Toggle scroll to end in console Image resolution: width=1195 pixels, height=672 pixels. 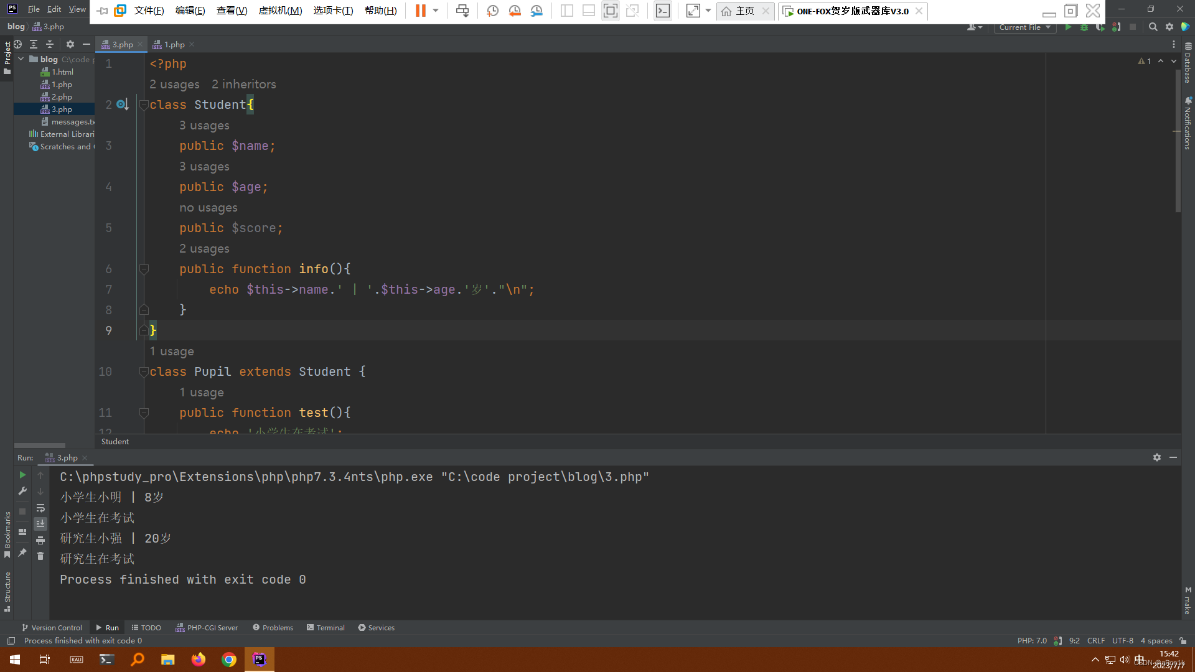coord(40,524)
